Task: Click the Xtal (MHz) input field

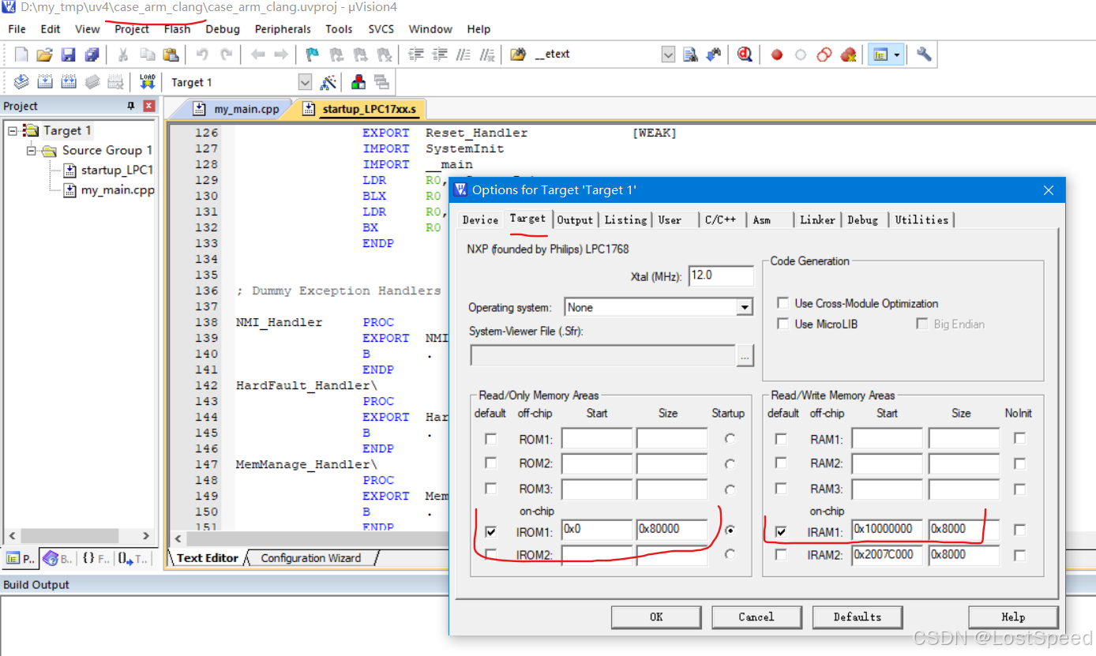Action: coord(721,276)
